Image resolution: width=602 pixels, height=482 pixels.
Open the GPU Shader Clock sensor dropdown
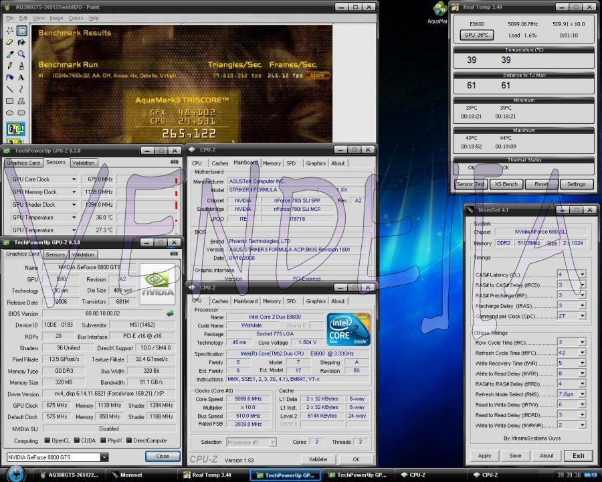(74, 204)
